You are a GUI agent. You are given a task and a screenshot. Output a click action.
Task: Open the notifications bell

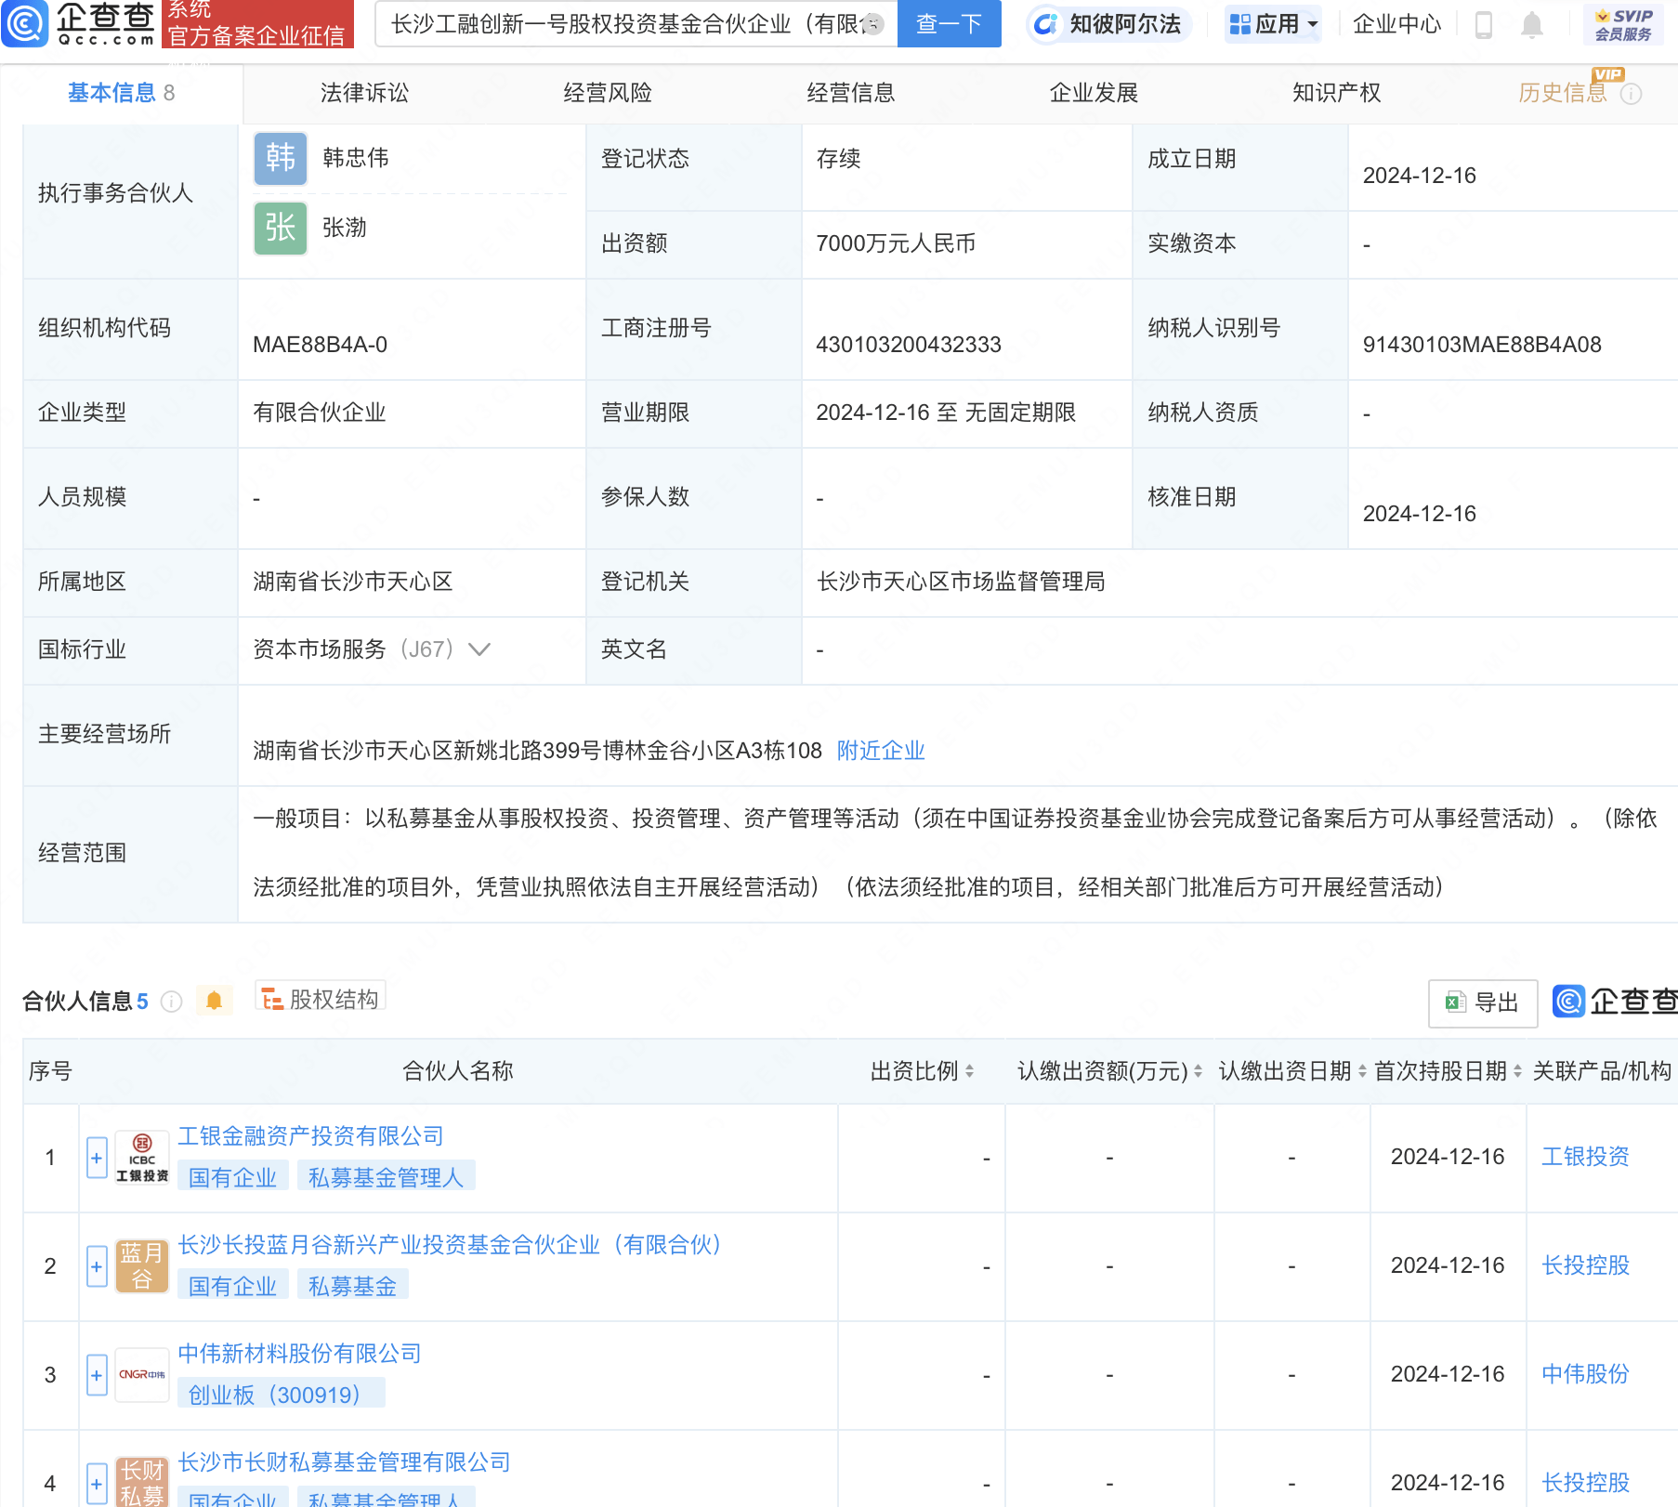click(1532, 24)
